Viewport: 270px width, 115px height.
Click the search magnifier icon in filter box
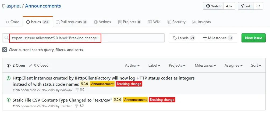pyautogui.click(x=6, y=38)
